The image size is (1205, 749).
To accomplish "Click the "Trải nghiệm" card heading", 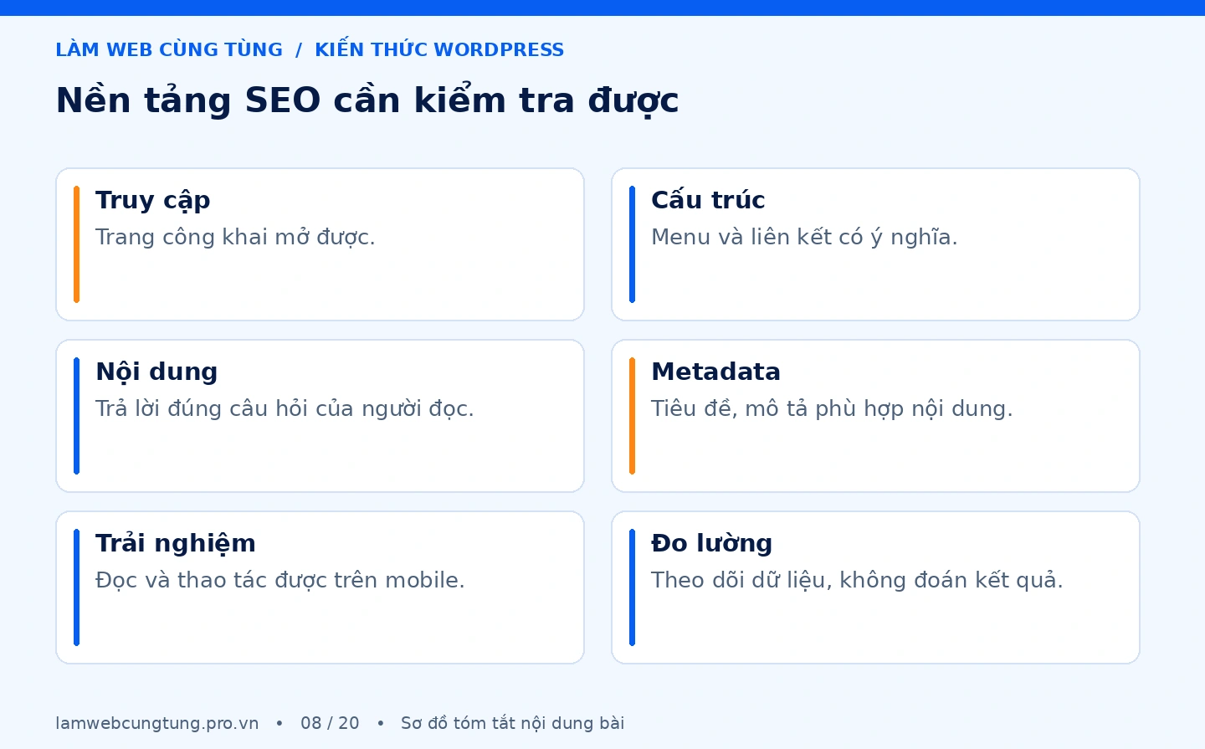I will click(176, 544).
